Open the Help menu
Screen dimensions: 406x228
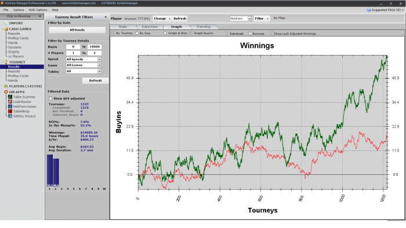55,10
